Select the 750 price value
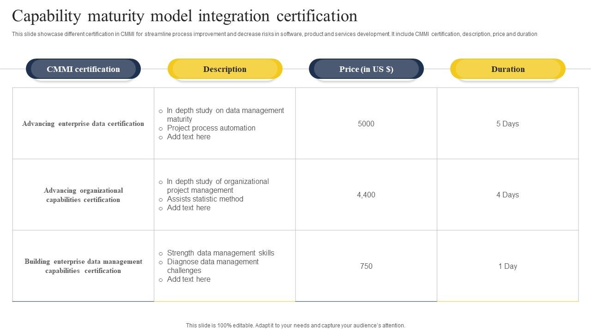Viewport: 591px width, 332px height. pyautogui.click(x=365, y=266)
